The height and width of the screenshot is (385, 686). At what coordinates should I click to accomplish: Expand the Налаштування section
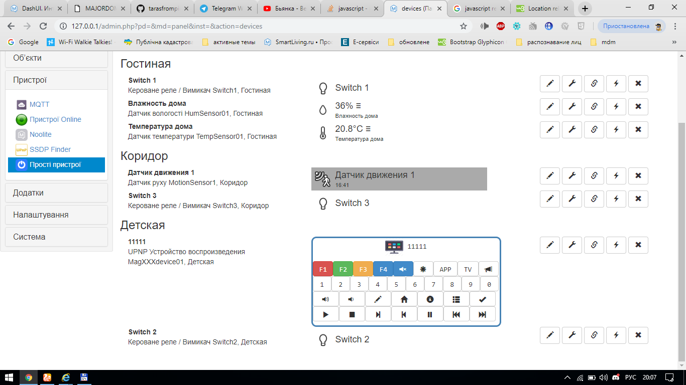click(56, 215)
